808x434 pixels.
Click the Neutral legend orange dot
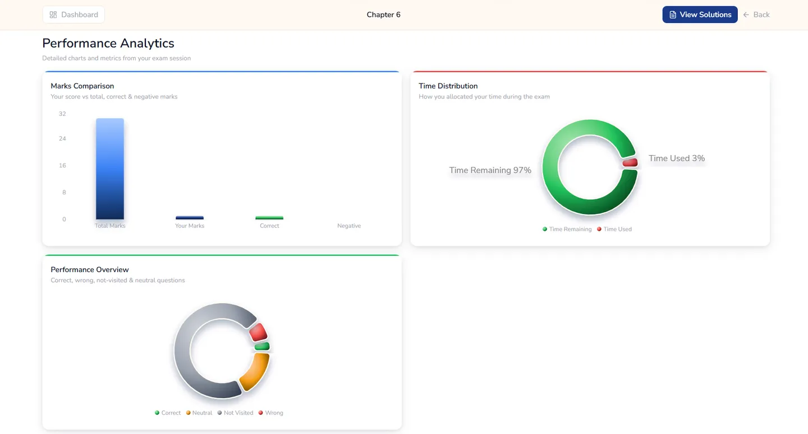coord(189,413)
